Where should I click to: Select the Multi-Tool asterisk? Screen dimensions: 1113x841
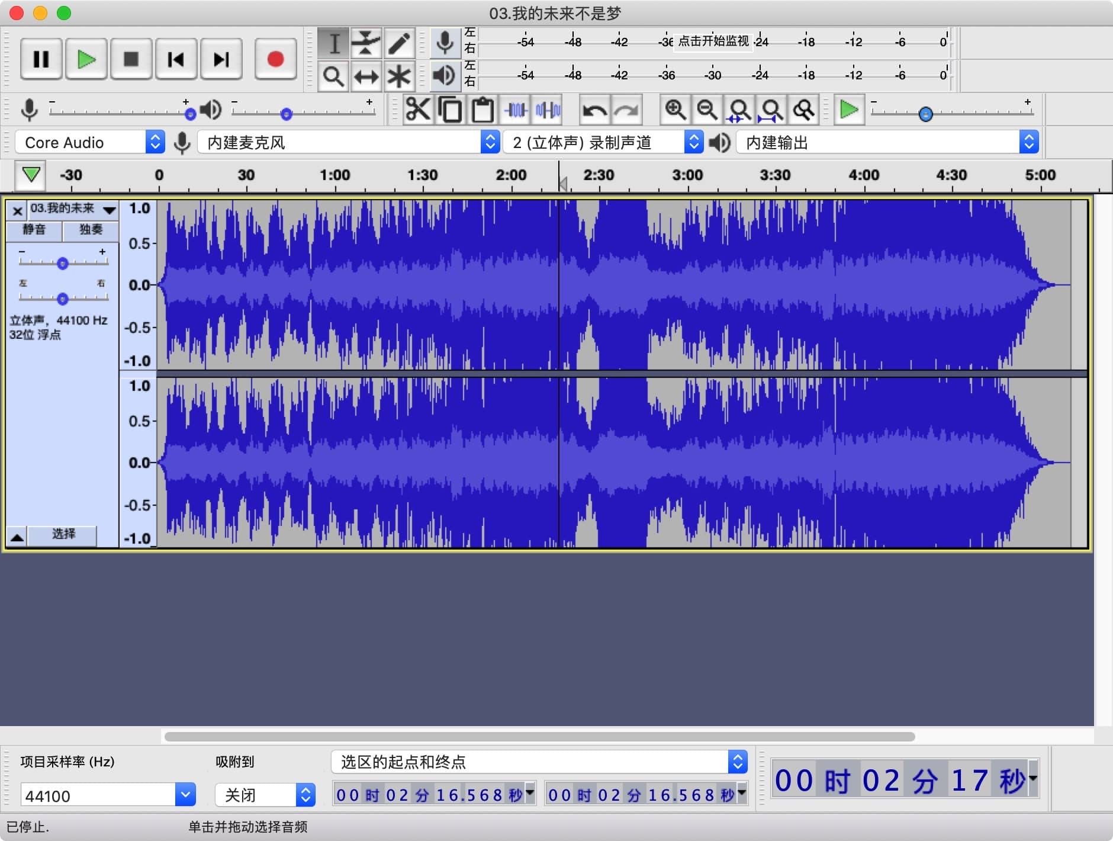point(398,76)
